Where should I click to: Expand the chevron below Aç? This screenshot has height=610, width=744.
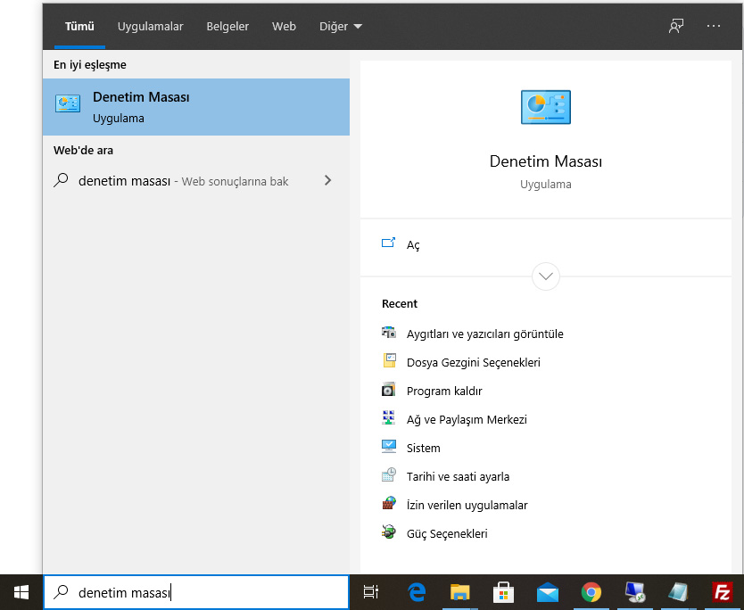click(x=545, y=276)
